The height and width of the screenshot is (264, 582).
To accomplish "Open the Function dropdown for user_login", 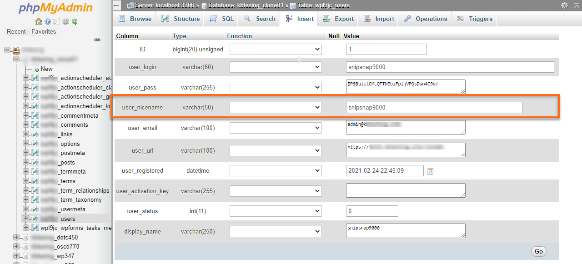I will click(275, 67).
